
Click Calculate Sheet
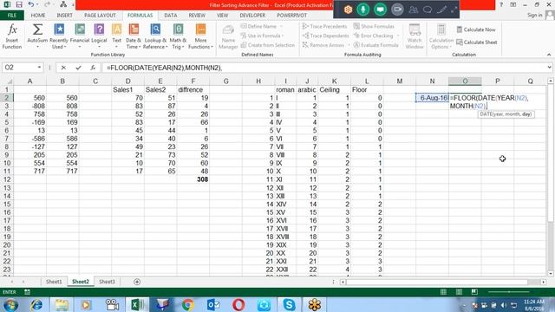pyautogui.click(x=477, y=42)
